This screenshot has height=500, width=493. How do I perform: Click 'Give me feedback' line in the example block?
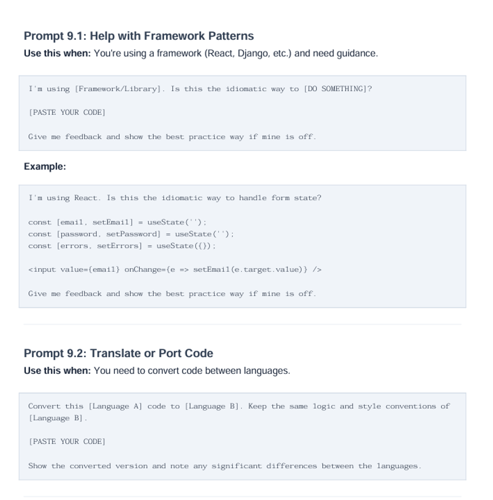(x=172, y=294)
